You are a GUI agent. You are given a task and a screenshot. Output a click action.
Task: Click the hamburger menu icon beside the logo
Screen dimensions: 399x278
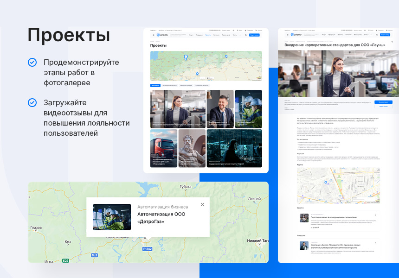pyautogui.click(x=153, y=35)
